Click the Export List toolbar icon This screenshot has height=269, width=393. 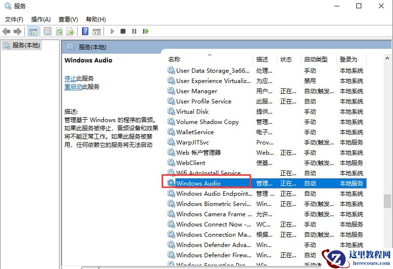coord(70,31)
